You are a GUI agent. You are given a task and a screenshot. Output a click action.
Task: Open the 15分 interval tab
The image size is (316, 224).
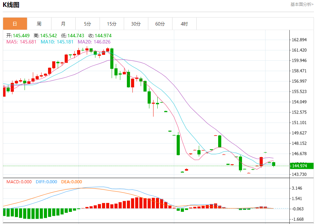coord(112,24)
